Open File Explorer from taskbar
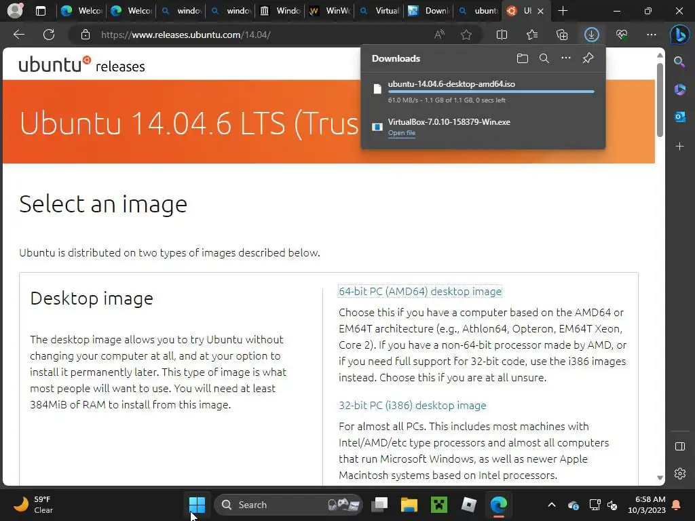The height and width of the screenshot is (521, 695). 409,505
